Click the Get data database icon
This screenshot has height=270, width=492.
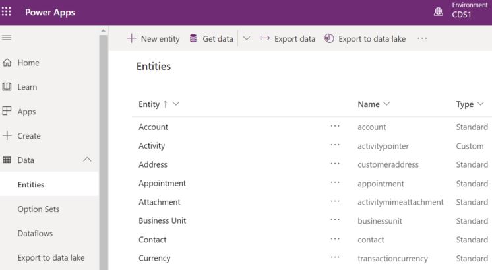pyautogui.click(x=193, y=38)
